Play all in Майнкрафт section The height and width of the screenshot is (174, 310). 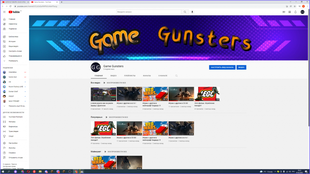[116, 152]
